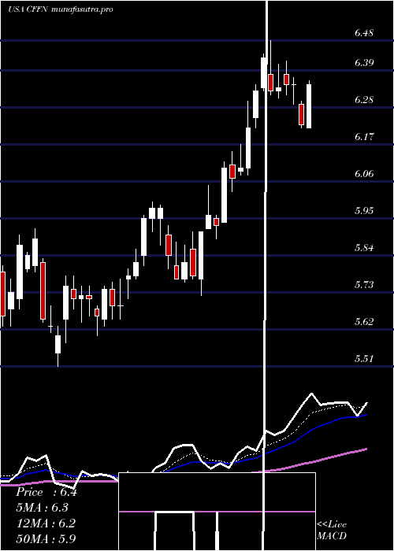The image size is (394, 551).
Task: Click the 5.95 price level label
Action: (x=364, y=211)
